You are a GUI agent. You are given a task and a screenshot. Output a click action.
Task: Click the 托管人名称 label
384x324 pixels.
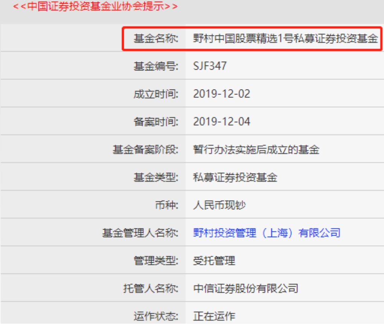tap(151, 289)
